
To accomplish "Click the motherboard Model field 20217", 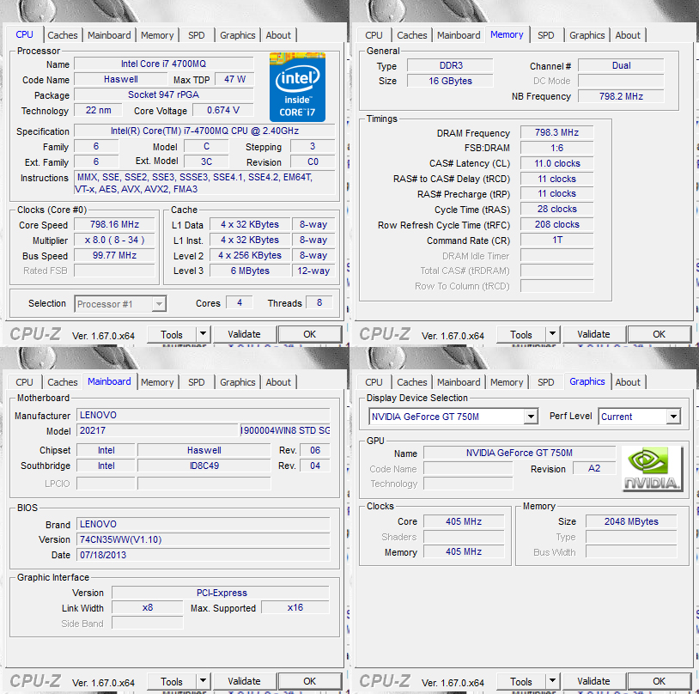I will coord(158,430).
